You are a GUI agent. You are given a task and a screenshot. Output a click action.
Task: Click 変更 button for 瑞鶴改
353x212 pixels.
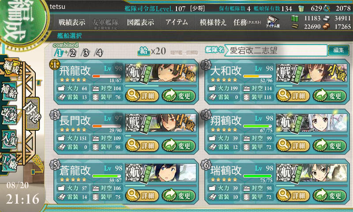click(330, 196)
